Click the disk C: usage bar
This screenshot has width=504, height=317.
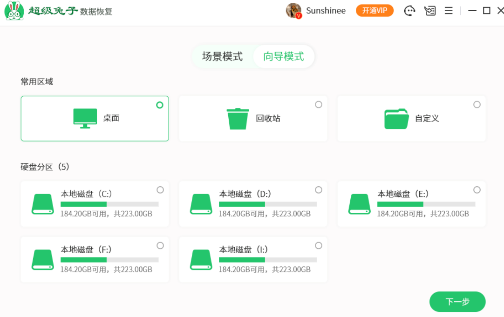click(109, 204)
